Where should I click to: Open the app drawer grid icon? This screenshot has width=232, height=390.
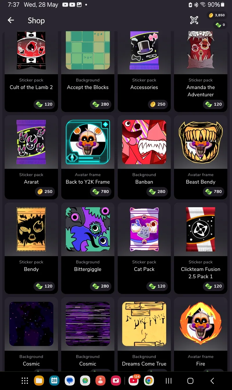point(25,380)
